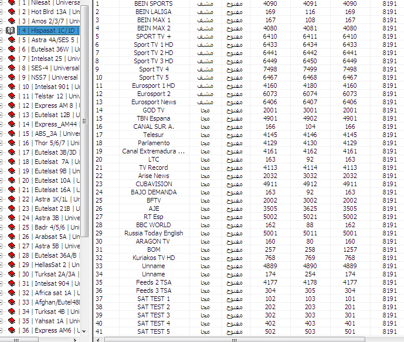This screenshot has height=342, width=404.
Task: Select the SAT TEST 5 channel
Action: click(x=154, y=331)
